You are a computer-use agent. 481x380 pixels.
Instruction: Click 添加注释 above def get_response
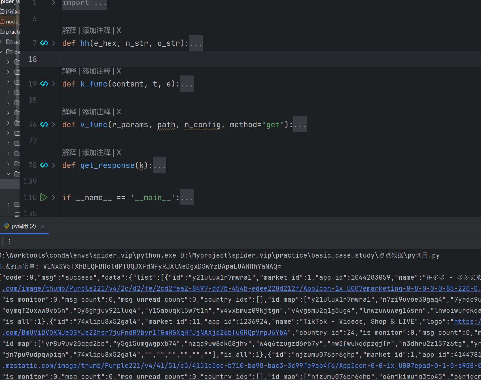96,152
